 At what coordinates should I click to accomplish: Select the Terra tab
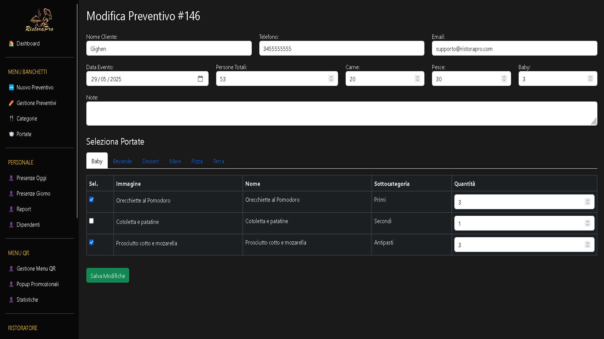[218, 161]
